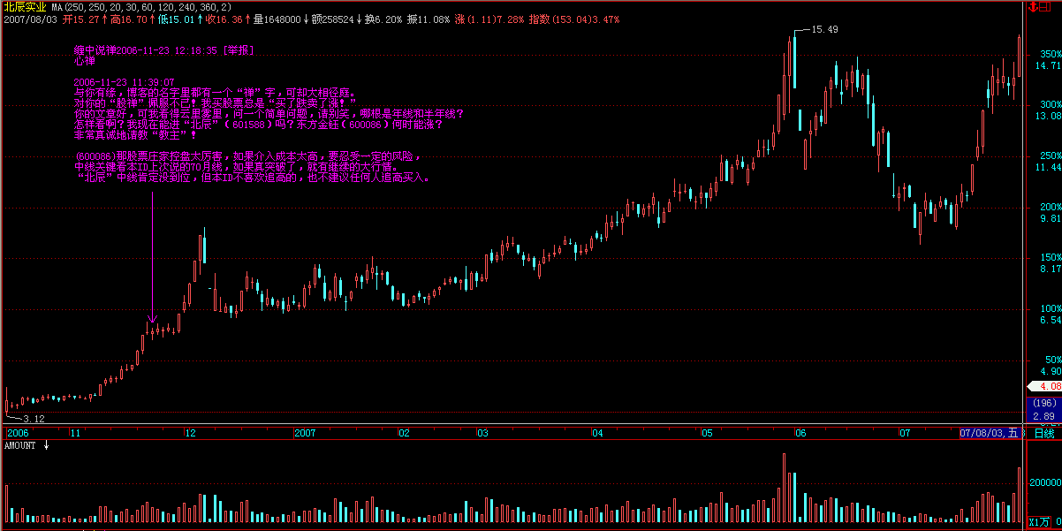Click the 3.12 lowest price label
The height and width of the screenshot is (531, 1062).
33,418
